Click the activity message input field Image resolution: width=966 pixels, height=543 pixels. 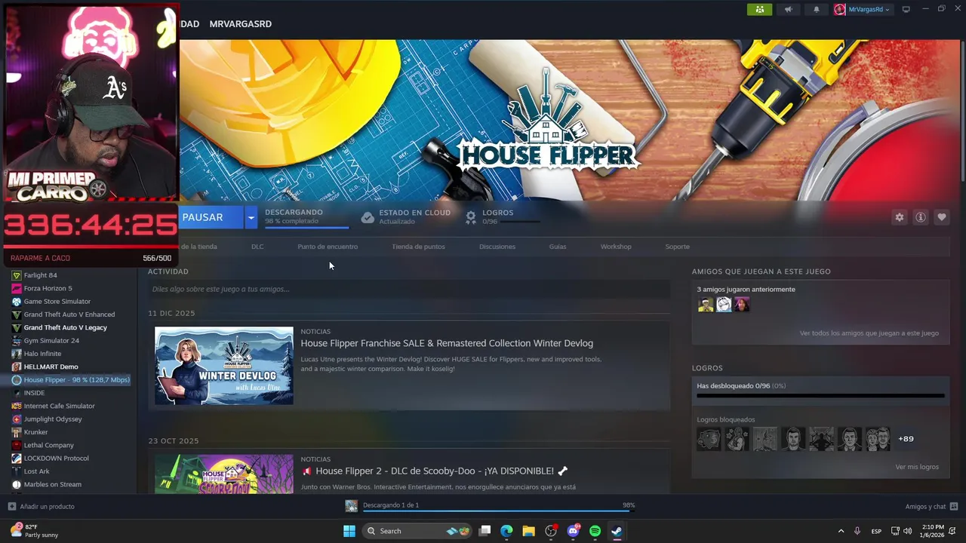(409, 289)
